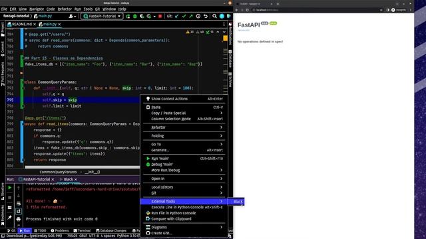Toggle the Commit tool window stripe
Screen dimensions: 426x239
pyautogui.click(x=3, y=48)
